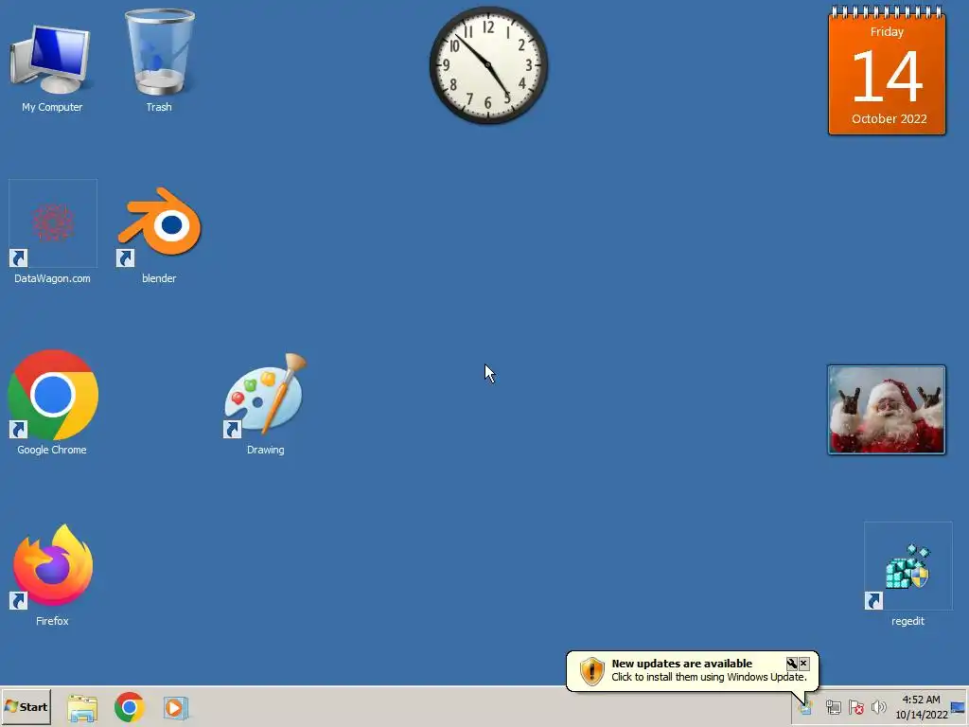This screenshot has width=969, height=727.
Task: Click the DataWagon.com label text
Action: [53, 278]
